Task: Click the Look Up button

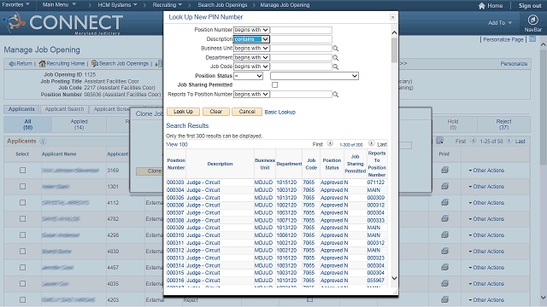Action: 183,112
